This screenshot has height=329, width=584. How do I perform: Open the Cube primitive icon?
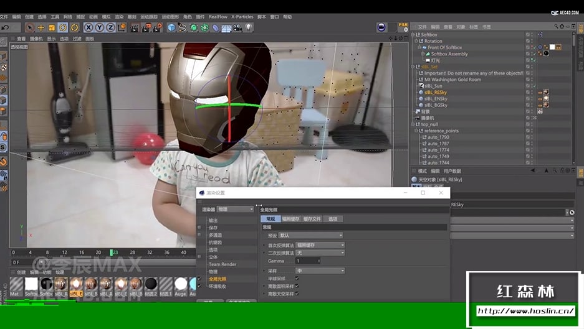pyautogui.click(x=171, y=27)
